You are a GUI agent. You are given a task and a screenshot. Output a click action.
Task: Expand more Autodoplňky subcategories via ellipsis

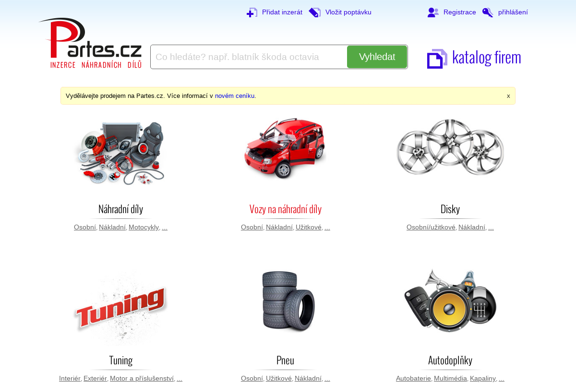coord(502,378)
